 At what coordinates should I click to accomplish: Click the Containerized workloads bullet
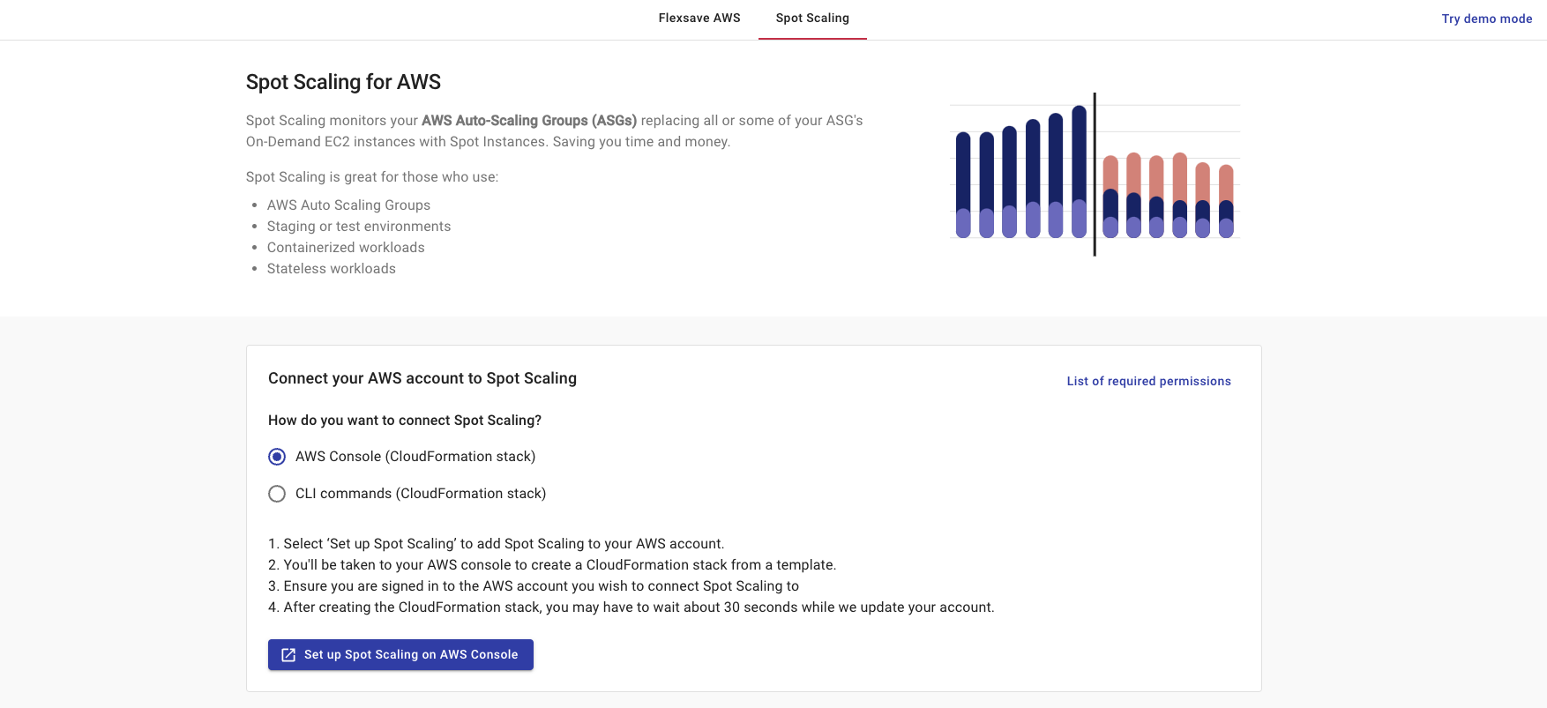[x=346, y=248]
